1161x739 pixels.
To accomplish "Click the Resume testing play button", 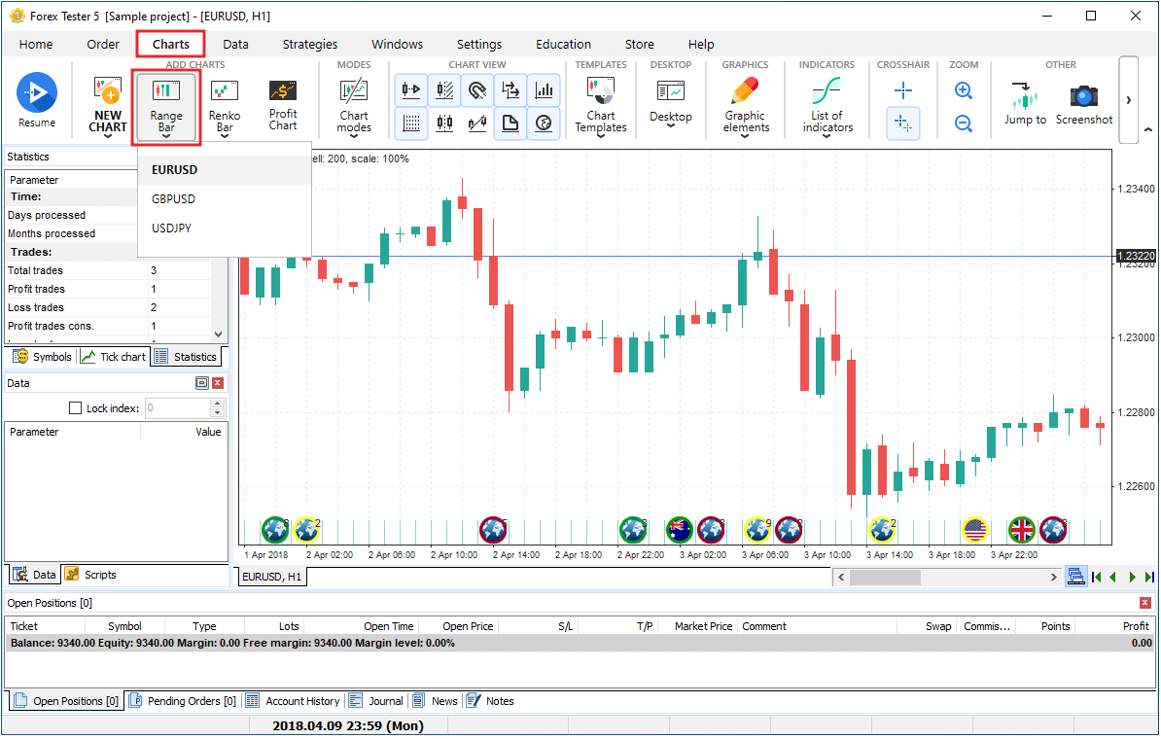I will (37, 93).
